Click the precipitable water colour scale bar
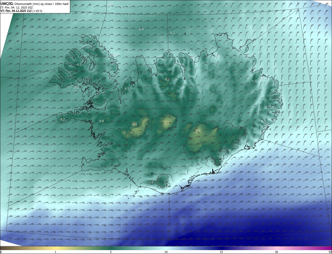332x254 pixels. click(166, 248)
